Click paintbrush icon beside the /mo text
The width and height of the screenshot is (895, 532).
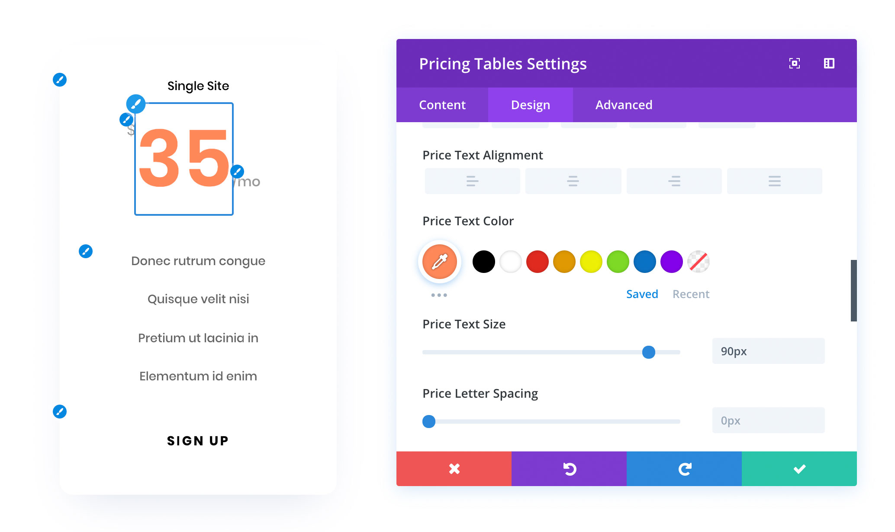tap(237, 172)
